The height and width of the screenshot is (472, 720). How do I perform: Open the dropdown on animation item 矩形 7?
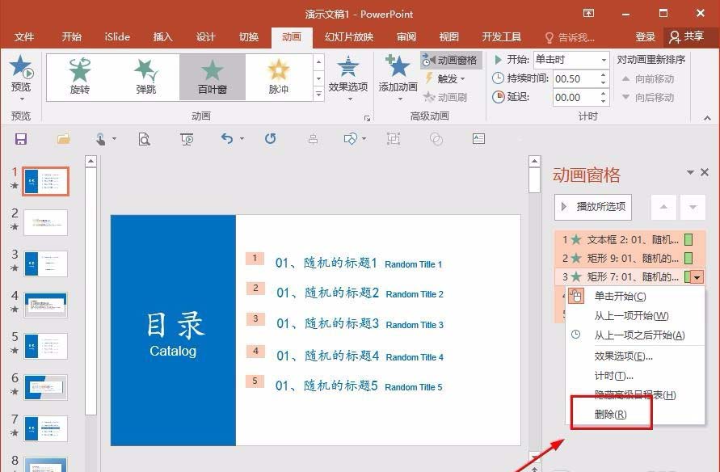click(697, 276)
